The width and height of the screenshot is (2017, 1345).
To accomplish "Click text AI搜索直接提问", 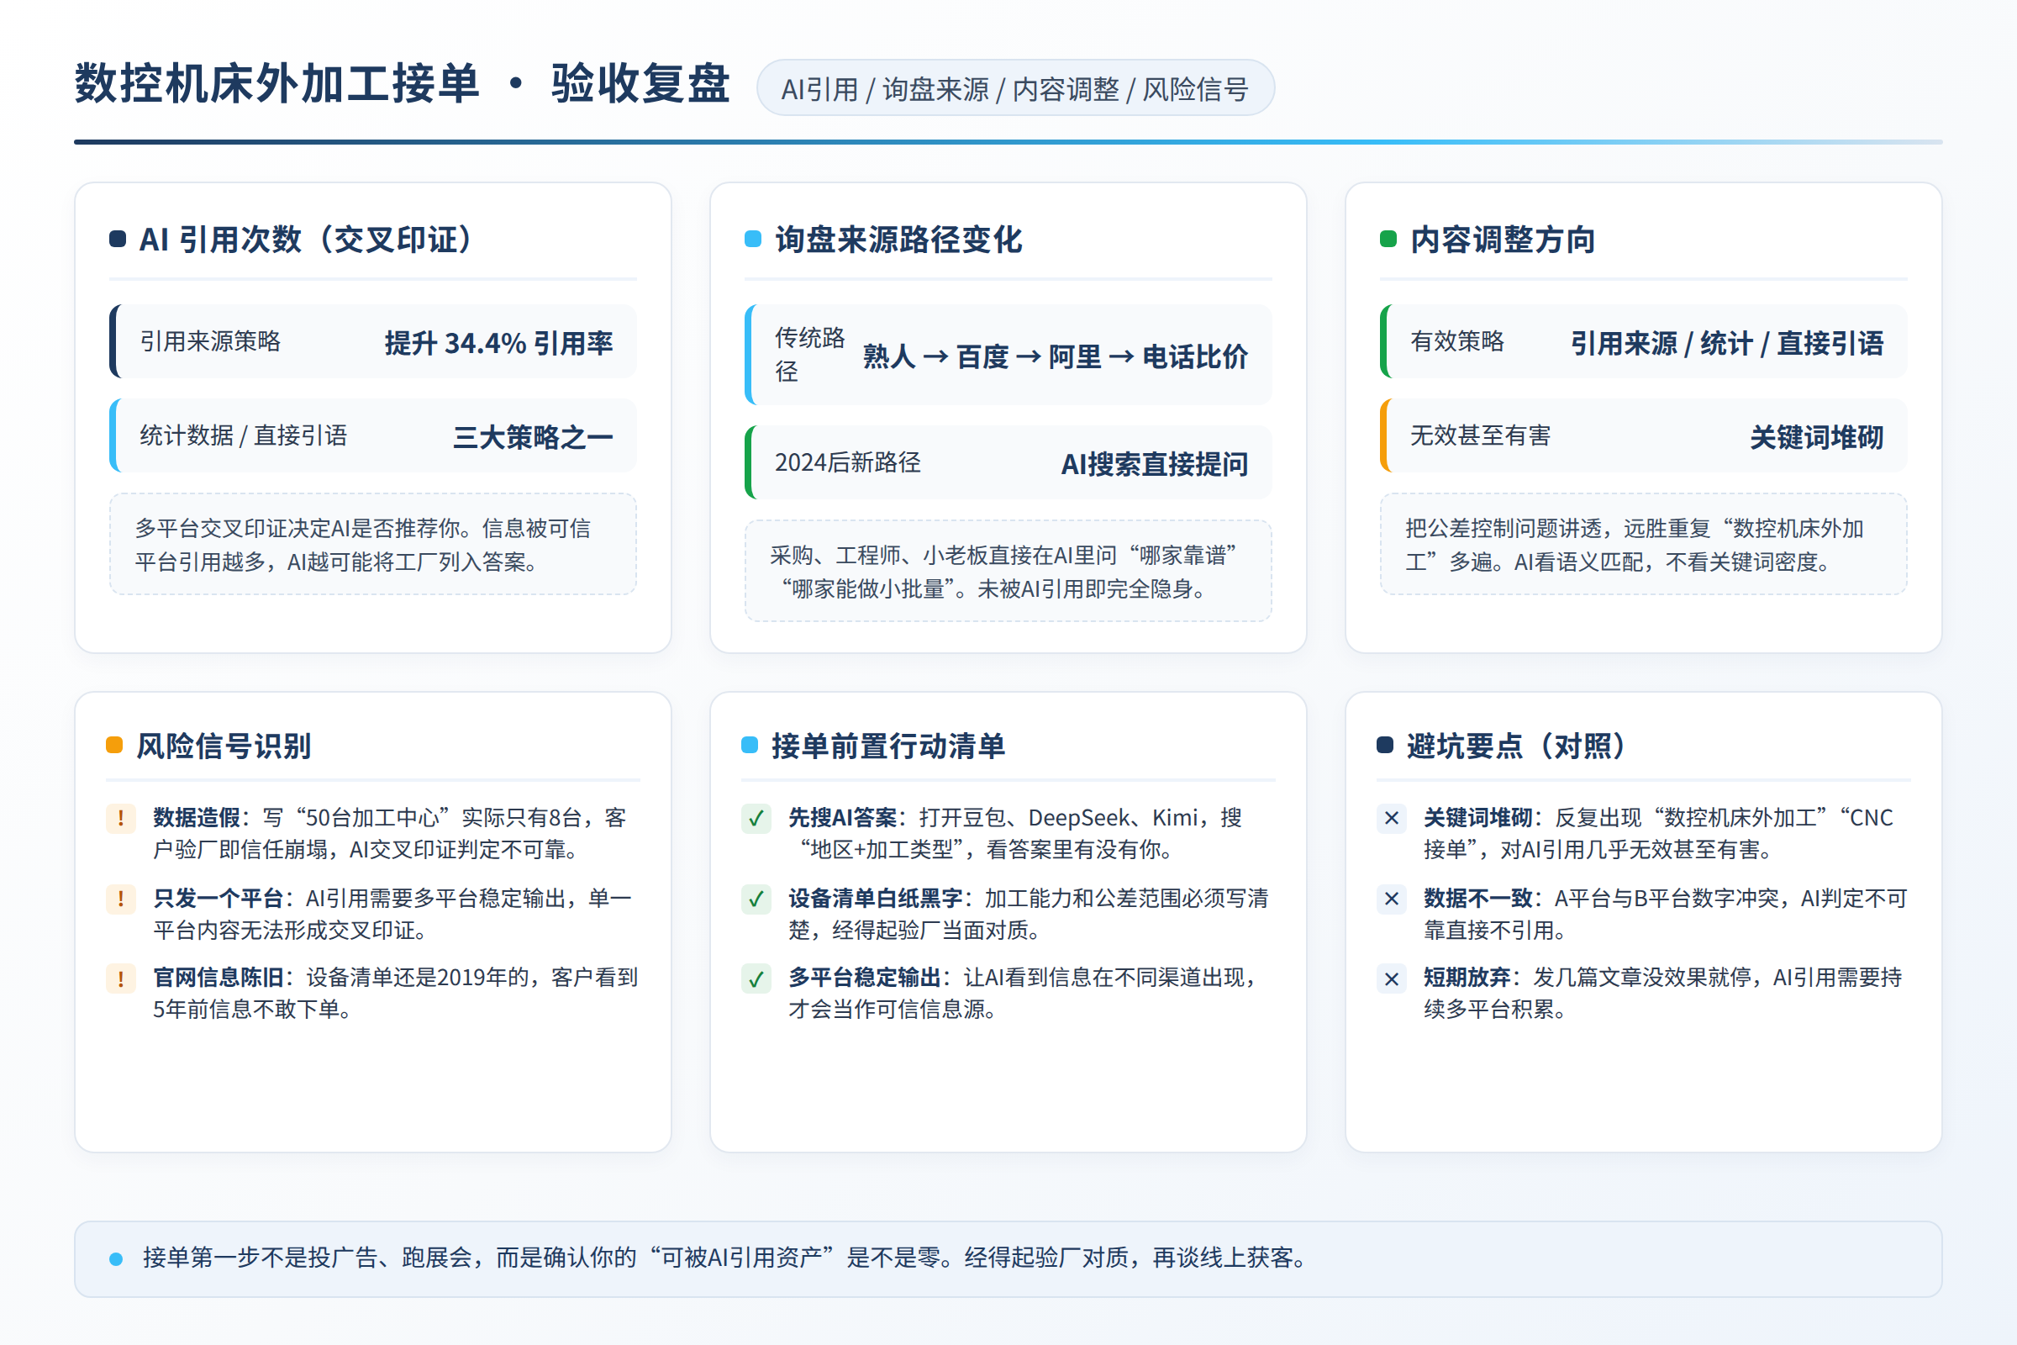I will (x=1154, y=464).
